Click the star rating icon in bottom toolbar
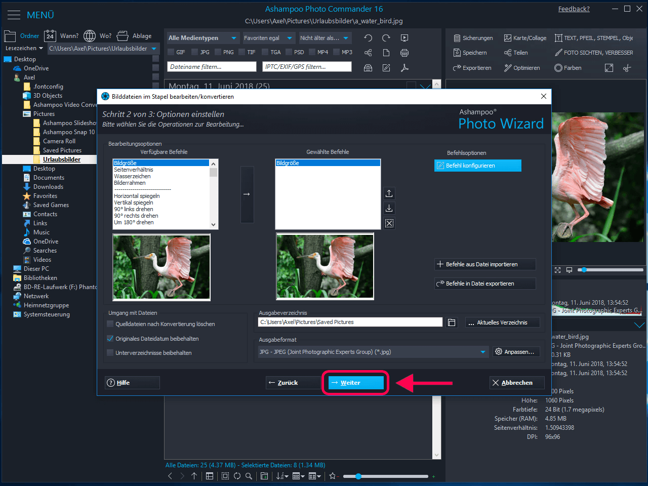 pyautogui.click(x=332, y=476)
